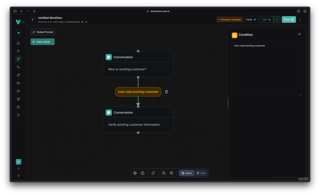Click Unsaved changes badge
Viewport: 320px width, 195px height.
pyautogui.click(x=229, y=20)
